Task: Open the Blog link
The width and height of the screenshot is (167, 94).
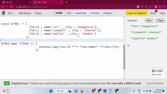Action: click(x=153, y=13)
